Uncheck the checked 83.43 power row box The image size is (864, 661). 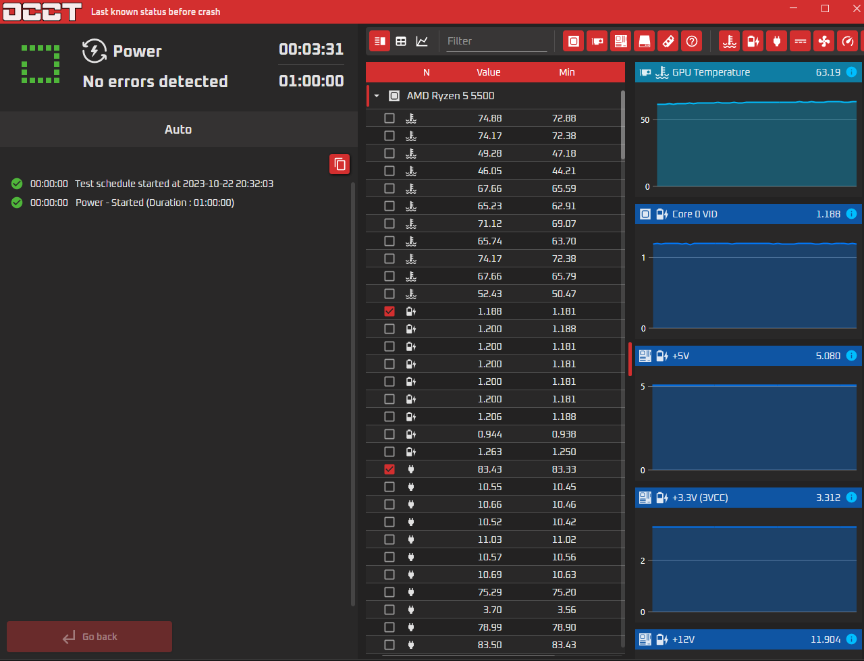[389, 469]
